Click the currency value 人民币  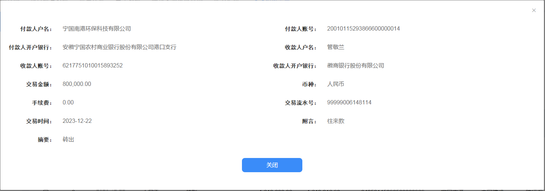pos(336,84)
